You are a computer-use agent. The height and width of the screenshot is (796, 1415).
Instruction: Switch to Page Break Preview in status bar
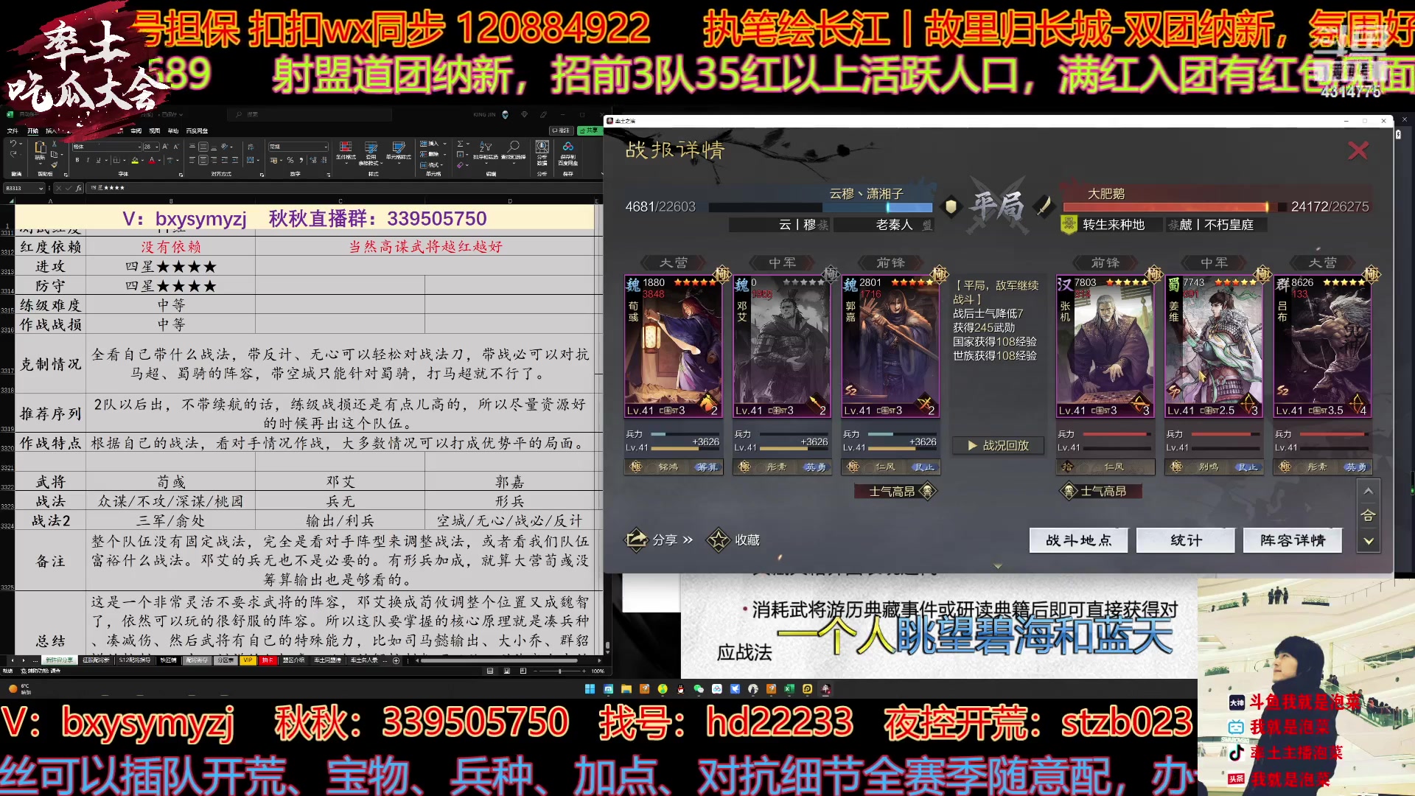(x=523, y=671)
